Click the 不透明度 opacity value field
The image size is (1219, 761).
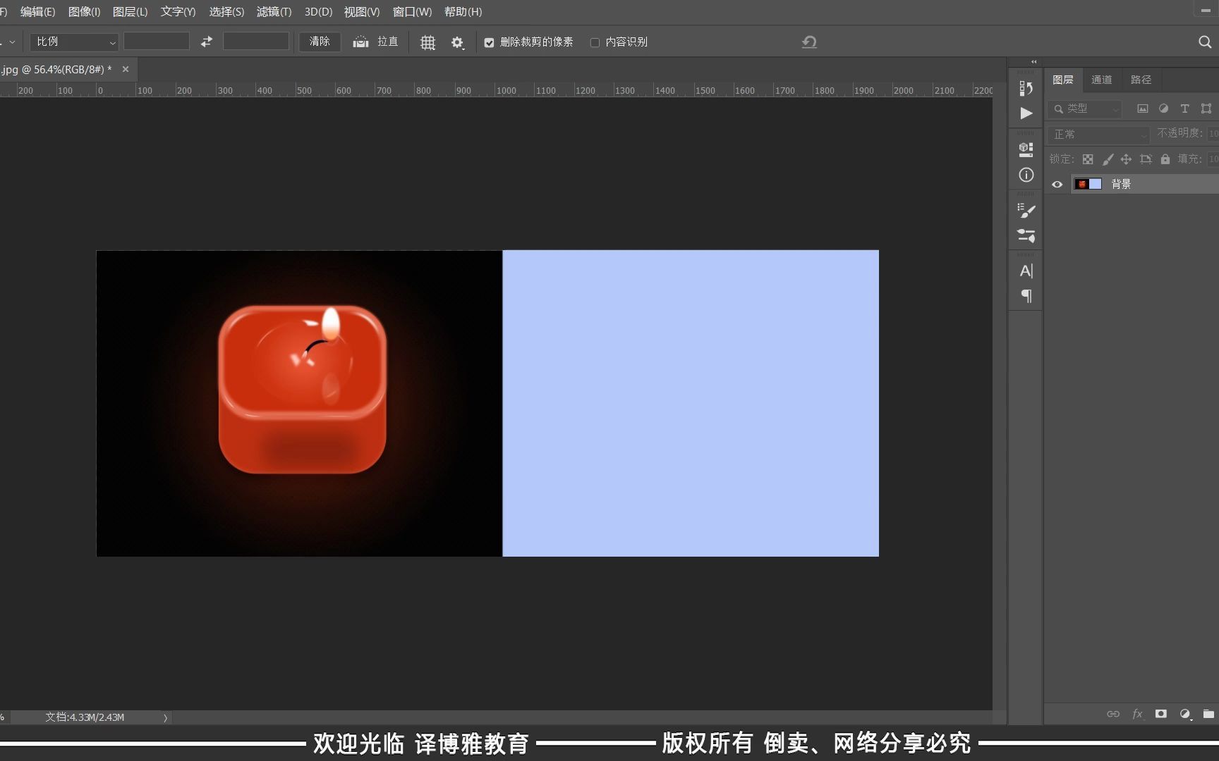pyautogui.click(x=1213, y=133)
